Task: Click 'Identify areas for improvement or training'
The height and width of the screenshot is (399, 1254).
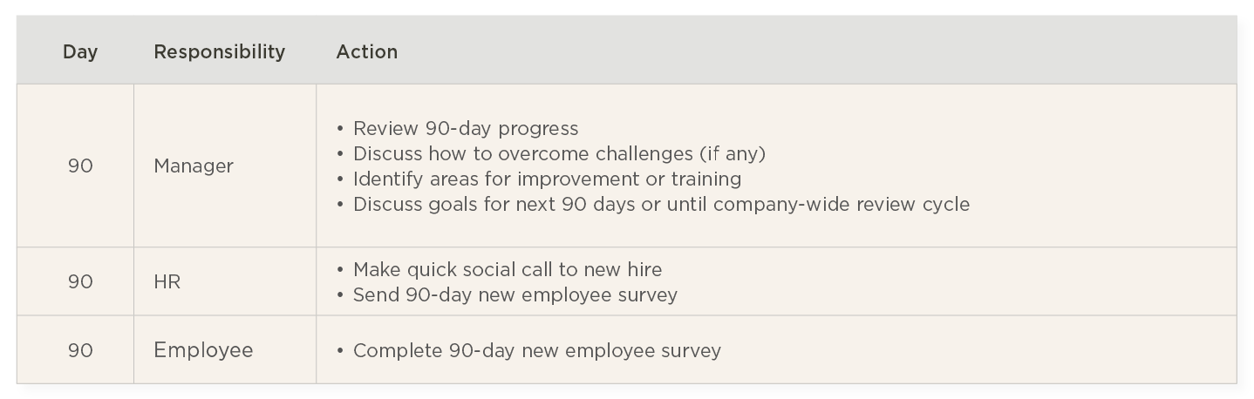Action: tap(548, 179)
